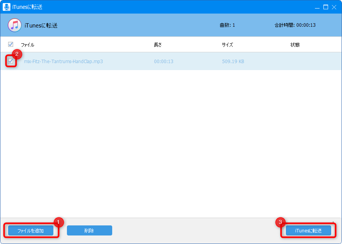The image size is (342, 244).
Task: Click the サイズ column header
Action: pyautogui.click(x=227, y=45)
